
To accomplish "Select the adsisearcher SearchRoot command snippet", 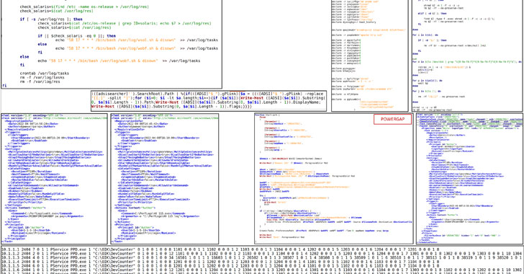I will pos(209,100).
